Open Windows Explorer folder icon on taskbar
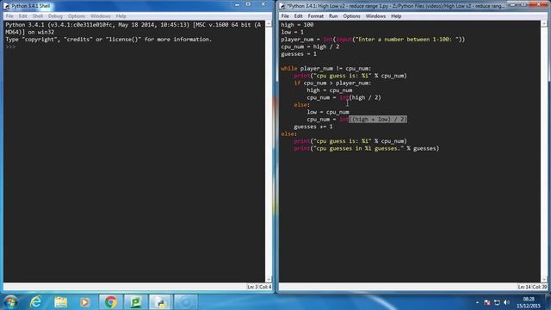Viewport: 551px width, 310px height. tap(60, 302)
